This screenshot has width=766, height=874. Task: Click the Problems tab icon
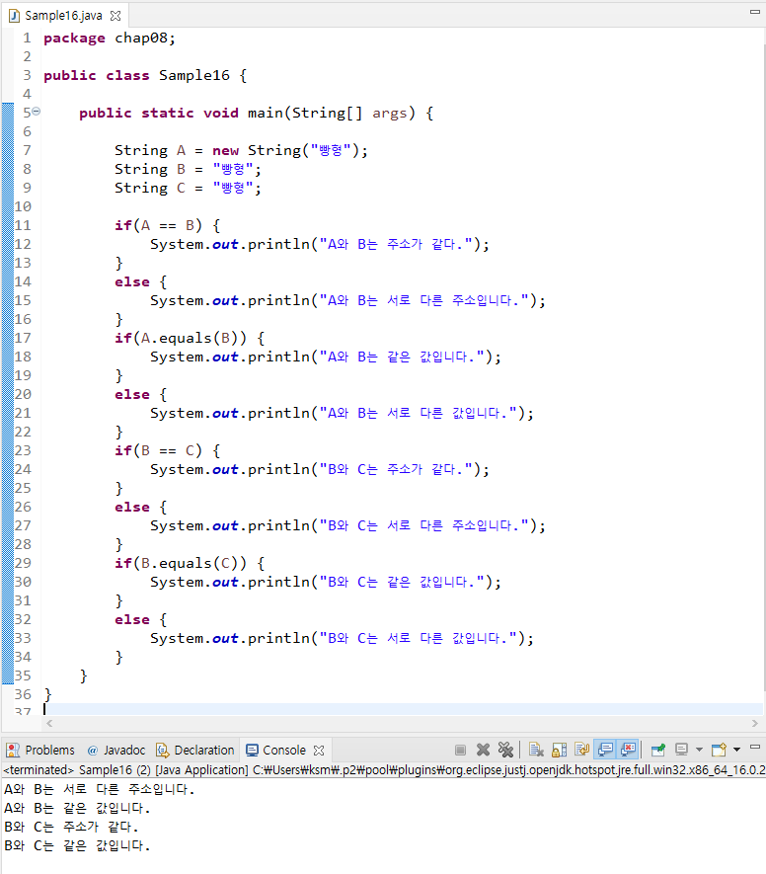[13, 751]
